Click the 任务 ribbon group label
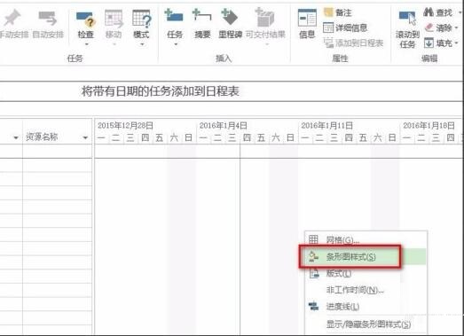Image resolution: width=464 pixels, height=336 pixels. click(75, 59)
